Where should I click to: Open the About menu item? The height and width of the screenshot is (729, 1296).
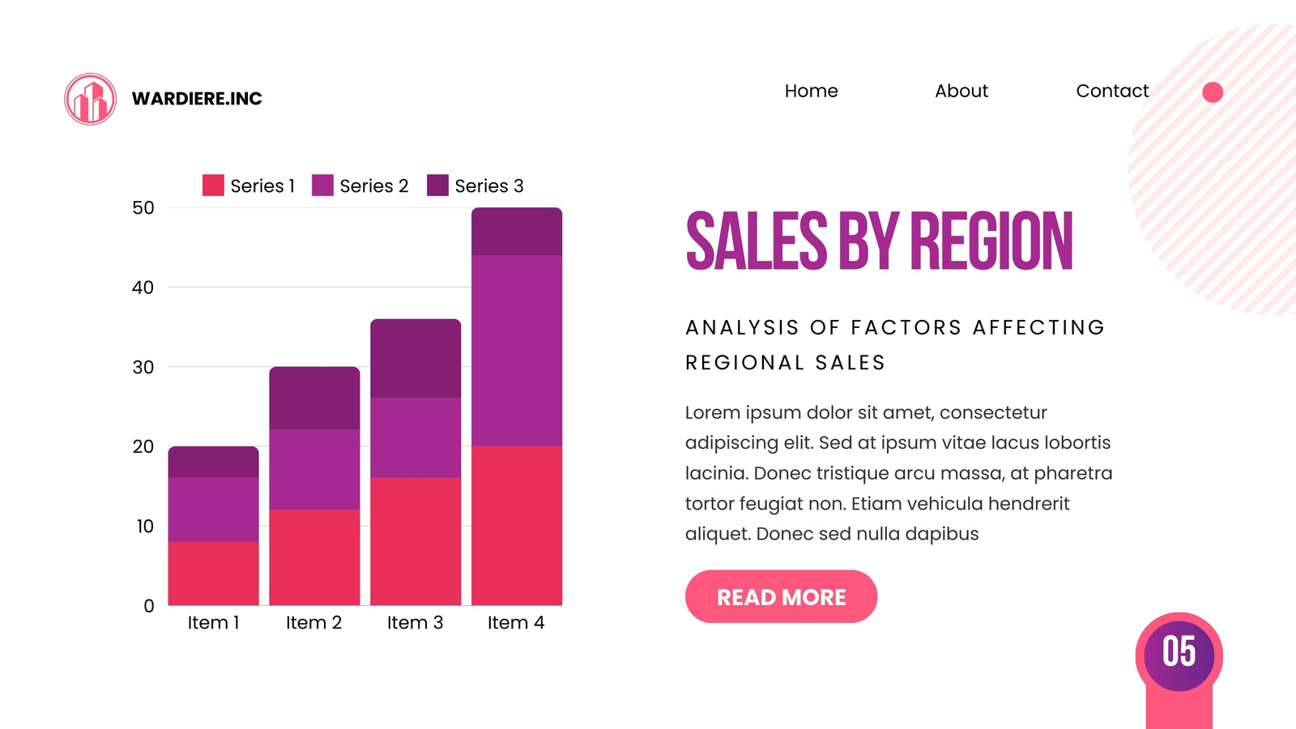tap(961, 91)
